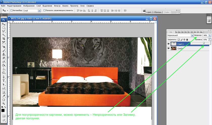
Task: Select the Crop tool
Action: click(4, 39)
